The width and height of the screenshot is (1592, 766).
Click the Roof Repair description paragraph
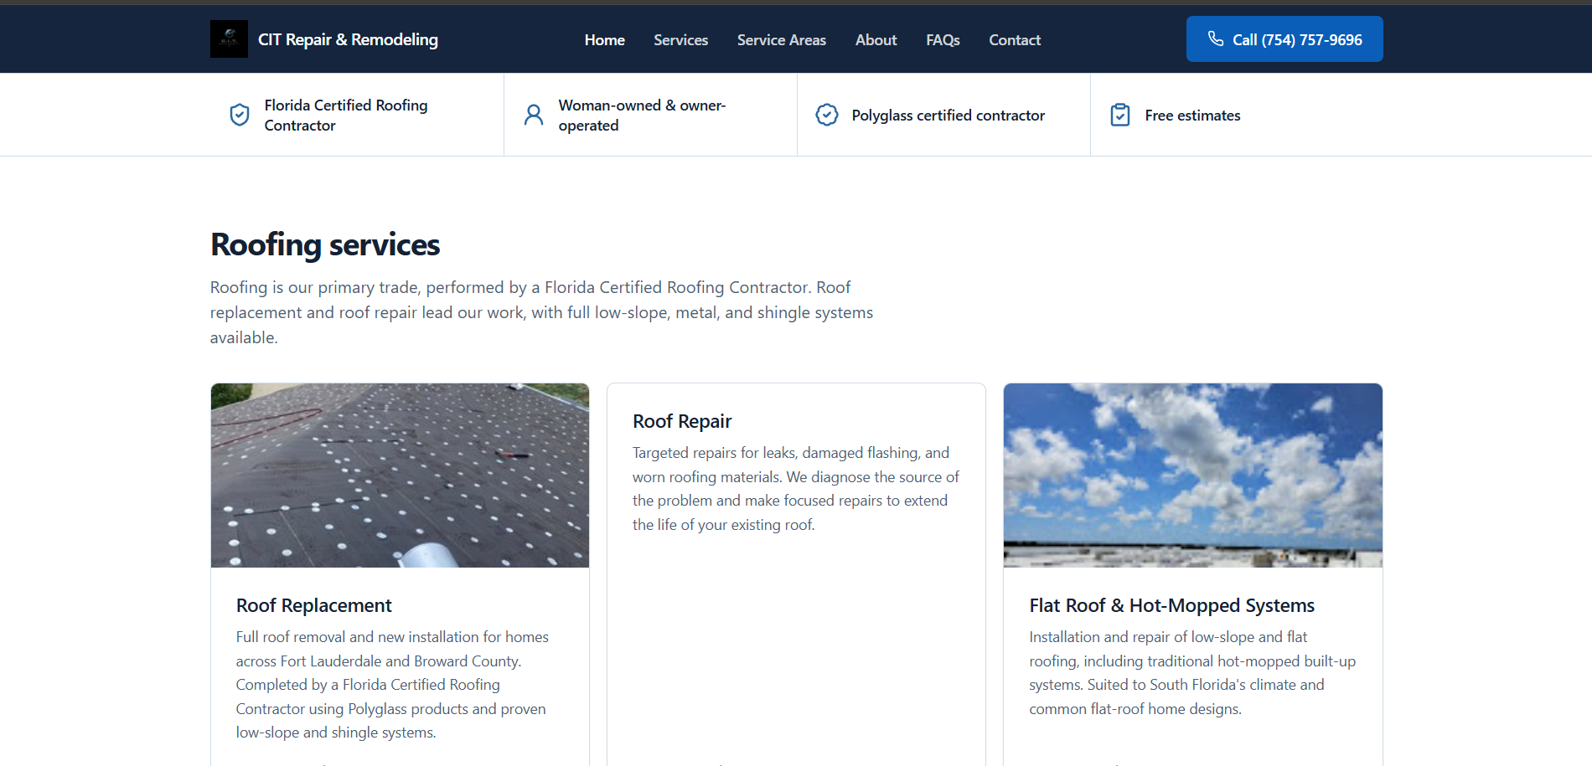pyautogui.click(x=796, y=489)
